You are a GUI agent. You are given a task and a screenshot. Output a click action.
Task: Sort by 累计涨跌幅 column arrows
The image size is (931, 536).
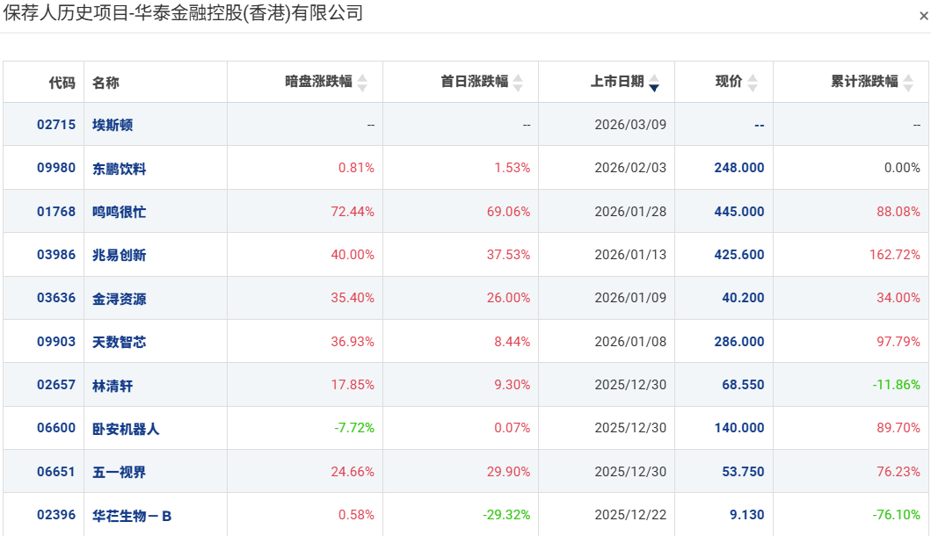908,83
